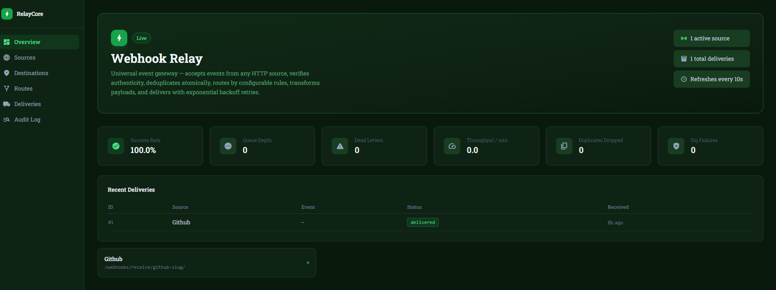
Task: Click the Audit Log search-list icon
Action: [7, 120]
